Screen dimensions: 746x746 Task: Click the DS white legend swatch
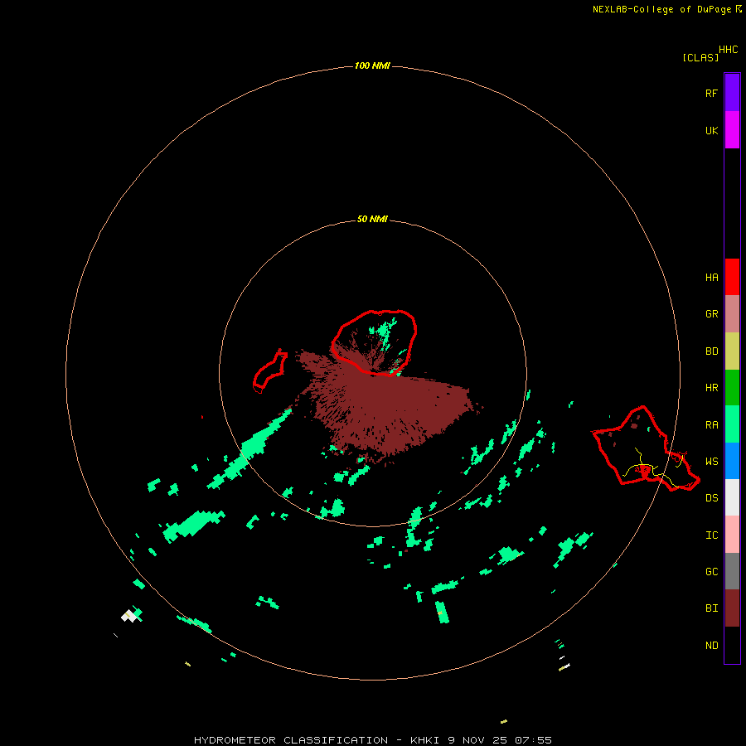(x=732, y=497)
